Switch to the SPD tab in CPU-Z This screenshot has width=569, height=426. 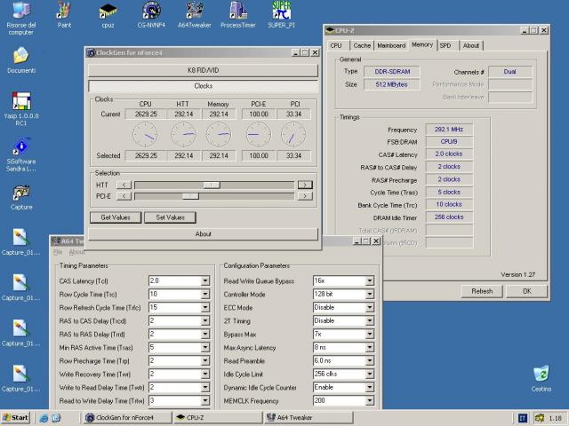point(445,45)
